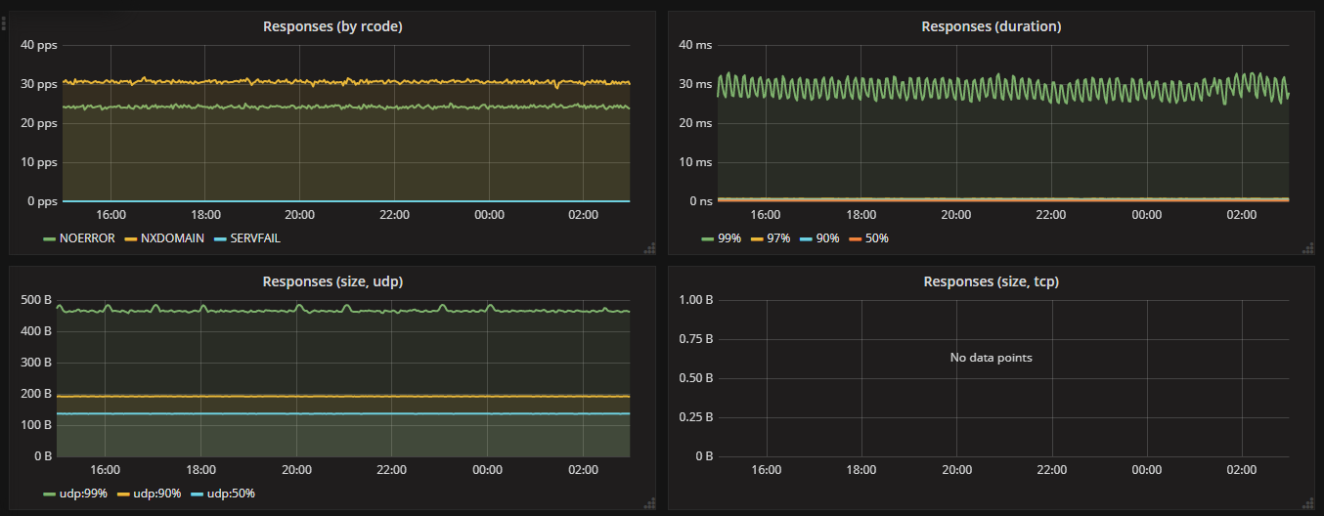The image size is (1324, 516).
Task: Click the 0.75 B axis label in tcp panel
Action: [696, 339]
